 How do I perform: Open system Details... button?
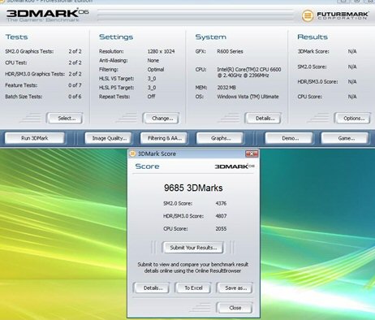point(263,119)
